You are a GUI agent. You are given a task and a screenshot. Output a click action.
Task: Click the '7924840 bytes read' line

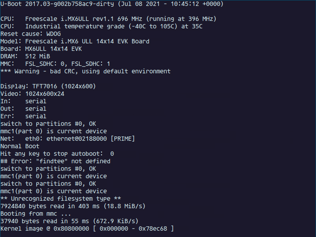tap(73, 206)
